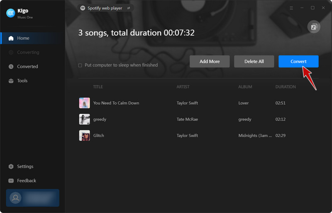Viewport: 332px width, 213px height.
Task: Click the Add More button
Action: [210, 61]
